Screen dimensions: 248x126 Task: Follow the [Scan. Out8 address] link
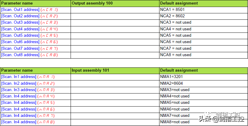20,55
